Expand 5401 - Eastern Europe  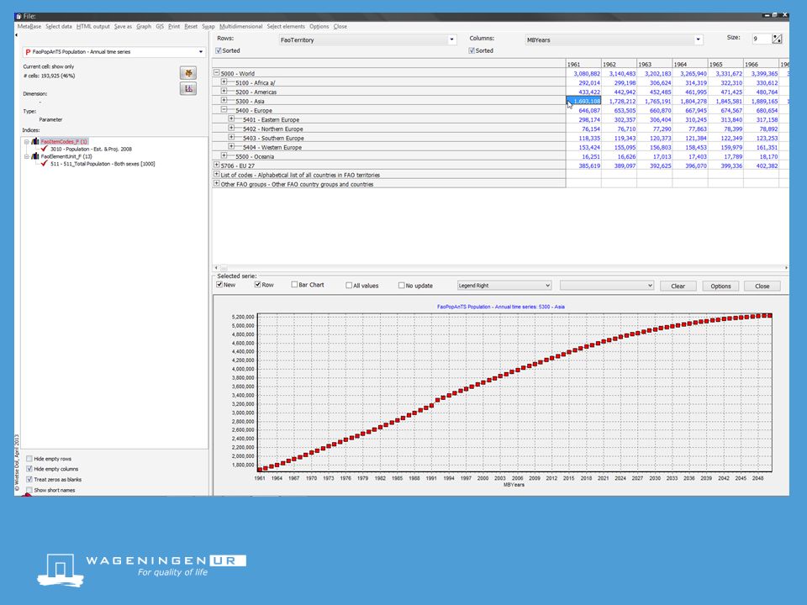coord(232,119)
